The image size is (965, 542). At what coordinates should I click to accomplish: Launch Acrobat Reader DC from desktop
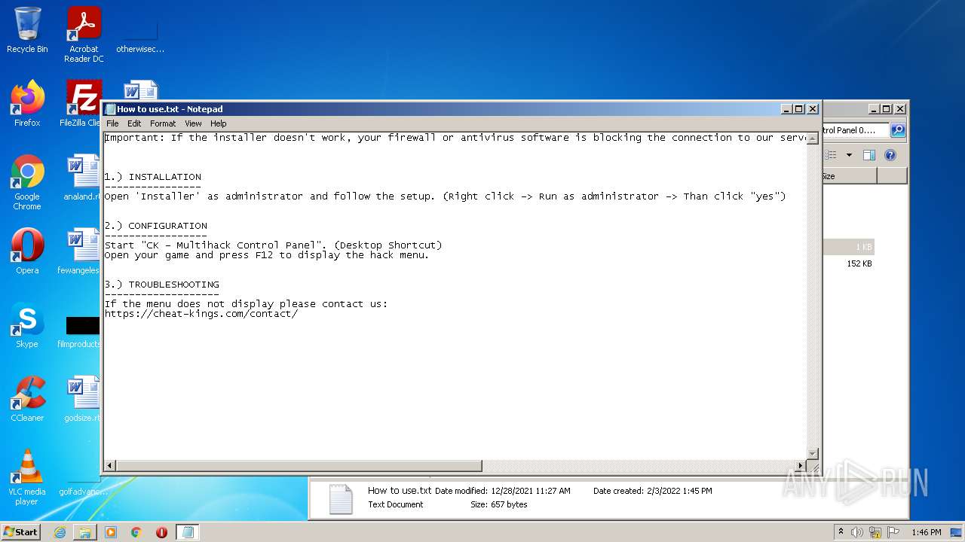pos(84,35)
